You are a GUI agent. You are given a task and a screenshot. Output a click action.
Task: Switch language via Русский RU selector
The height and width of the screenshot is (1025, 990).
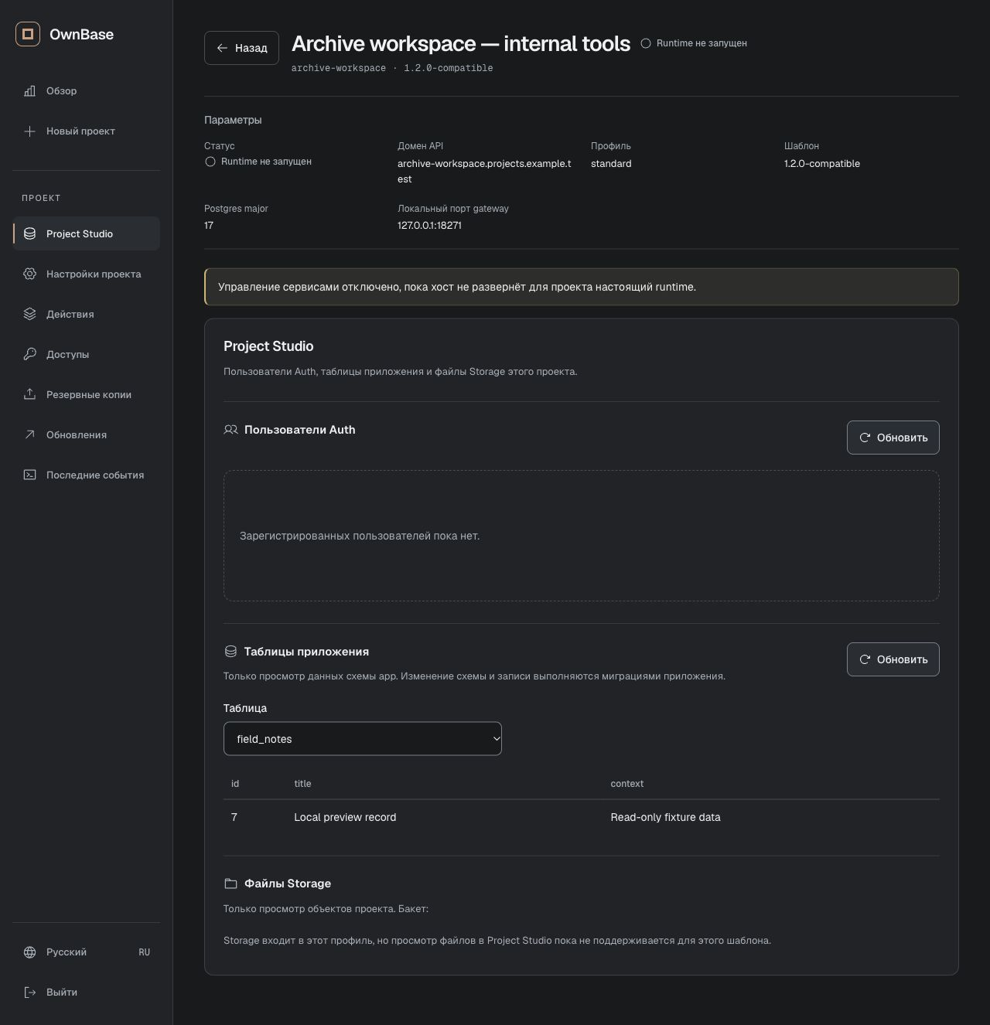86,952
